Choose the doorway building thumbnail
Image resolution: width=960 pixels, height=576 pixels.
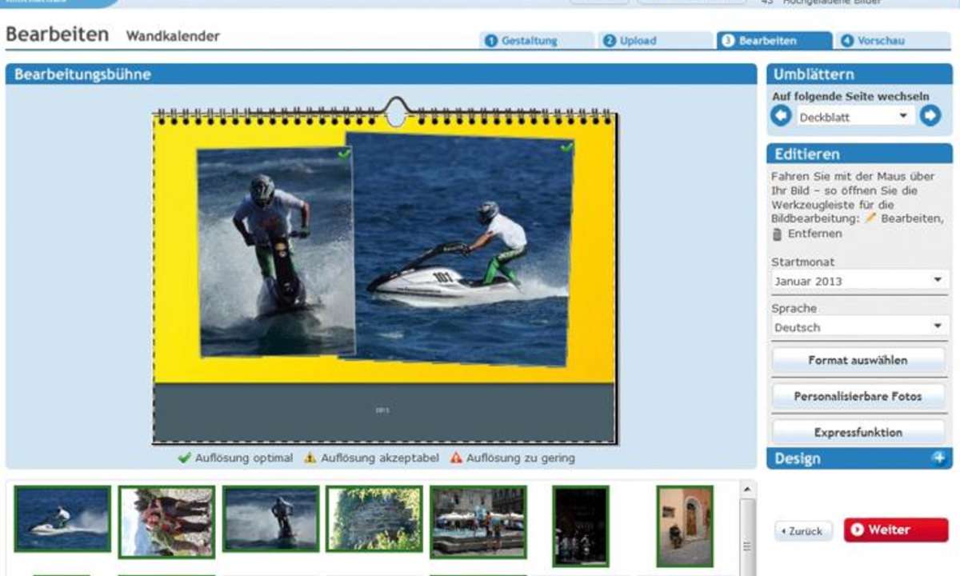(x=685, y=526)
